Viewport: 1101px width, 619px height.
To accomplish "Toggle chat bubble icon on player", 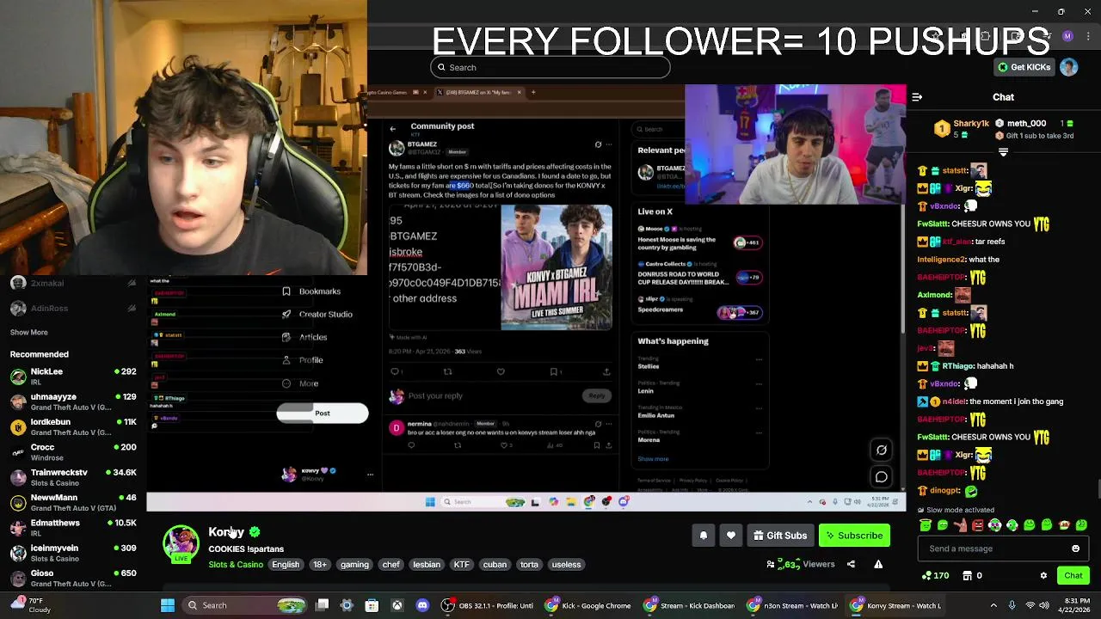I will 882,477.
